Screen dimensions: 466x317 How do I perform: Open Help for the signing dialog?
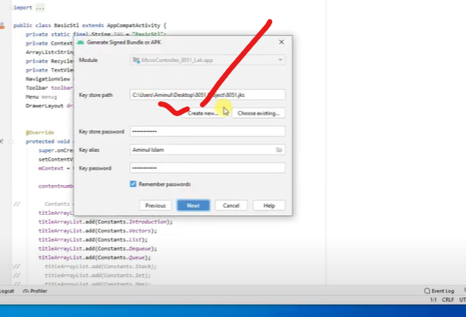click(269, 205)
